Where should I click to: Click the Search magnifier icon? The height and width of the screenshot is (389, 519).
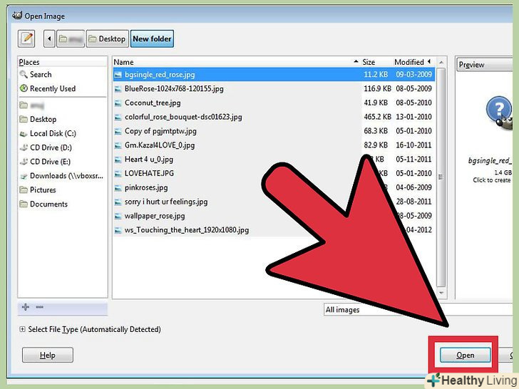click(24, 74)
